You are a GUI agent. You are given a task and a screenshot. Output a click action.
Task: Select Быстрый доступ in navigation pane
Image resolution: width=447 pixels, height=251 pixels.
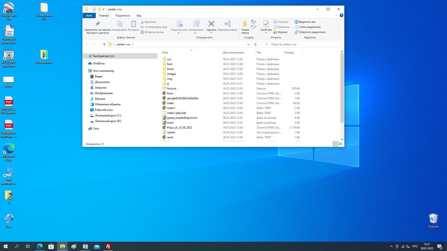[120, 56]
